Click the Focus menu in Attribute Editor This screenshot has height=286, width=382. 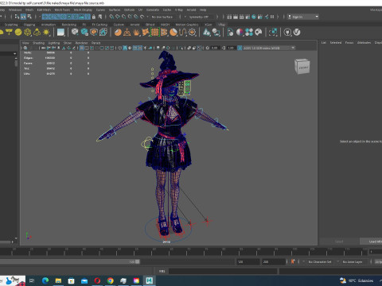pos(349,43)
